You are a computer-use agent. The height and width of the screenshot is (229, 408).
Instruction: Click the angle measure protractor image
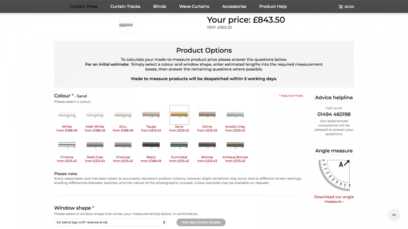pyautogui.click(x=334, y=175)
